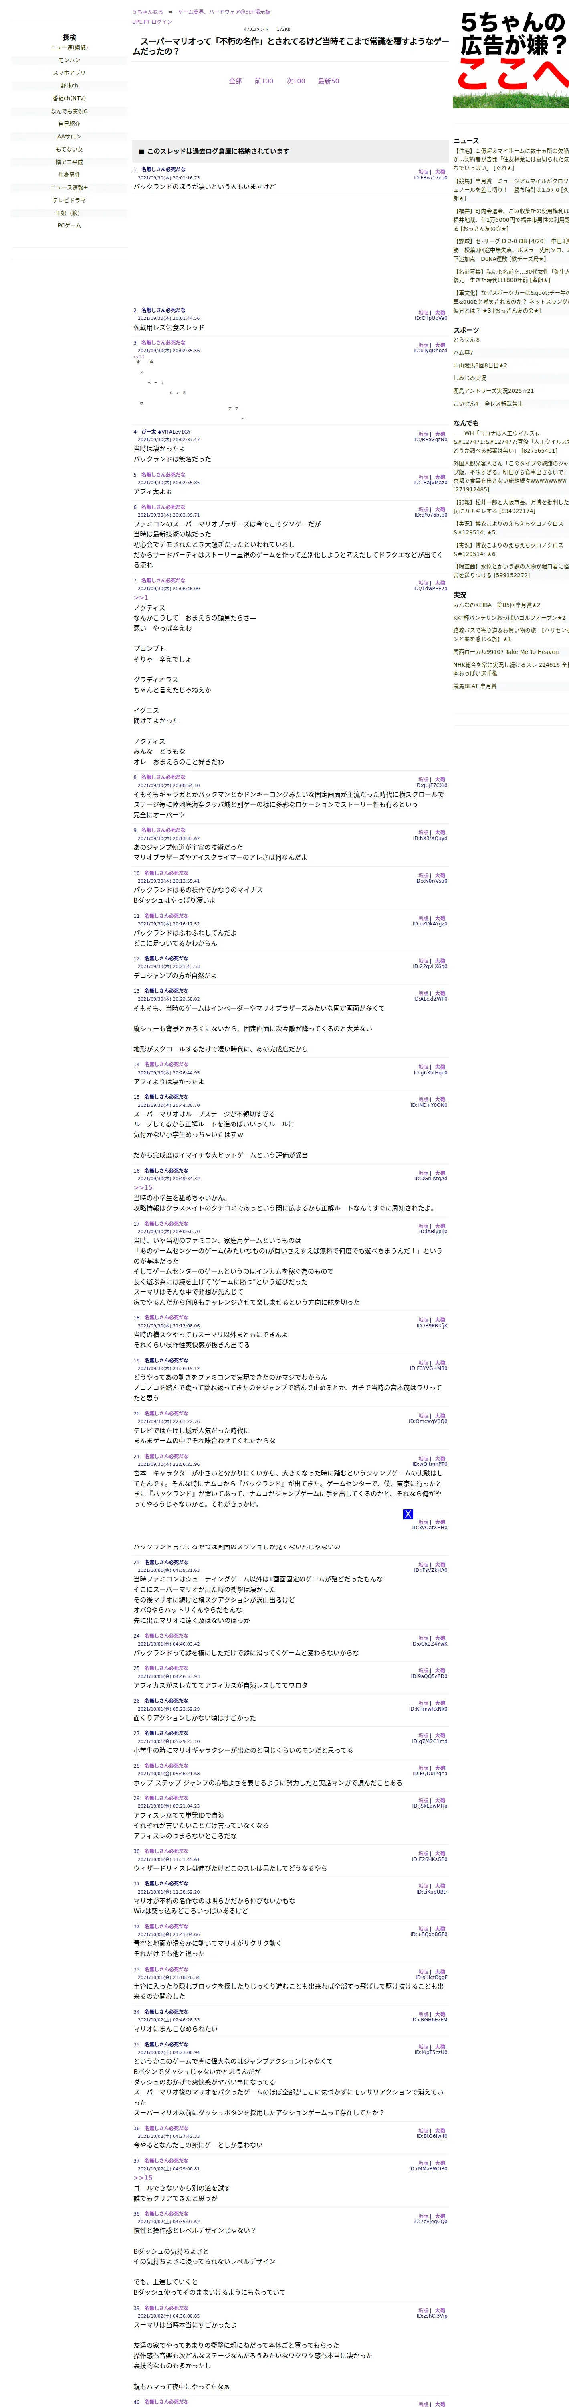This screenshot has width=569, height=2407.
Task: Jump to the 最新50 latest posts
Action: click(x=328, y=81)
